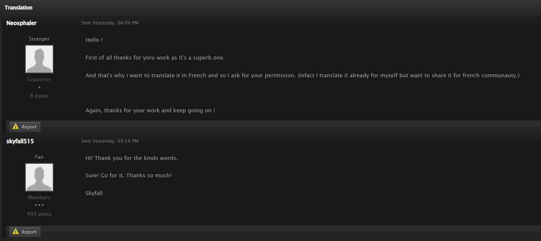Click the Members group label
The height and width of the screenshot is (241, 541).
(39, 198)
